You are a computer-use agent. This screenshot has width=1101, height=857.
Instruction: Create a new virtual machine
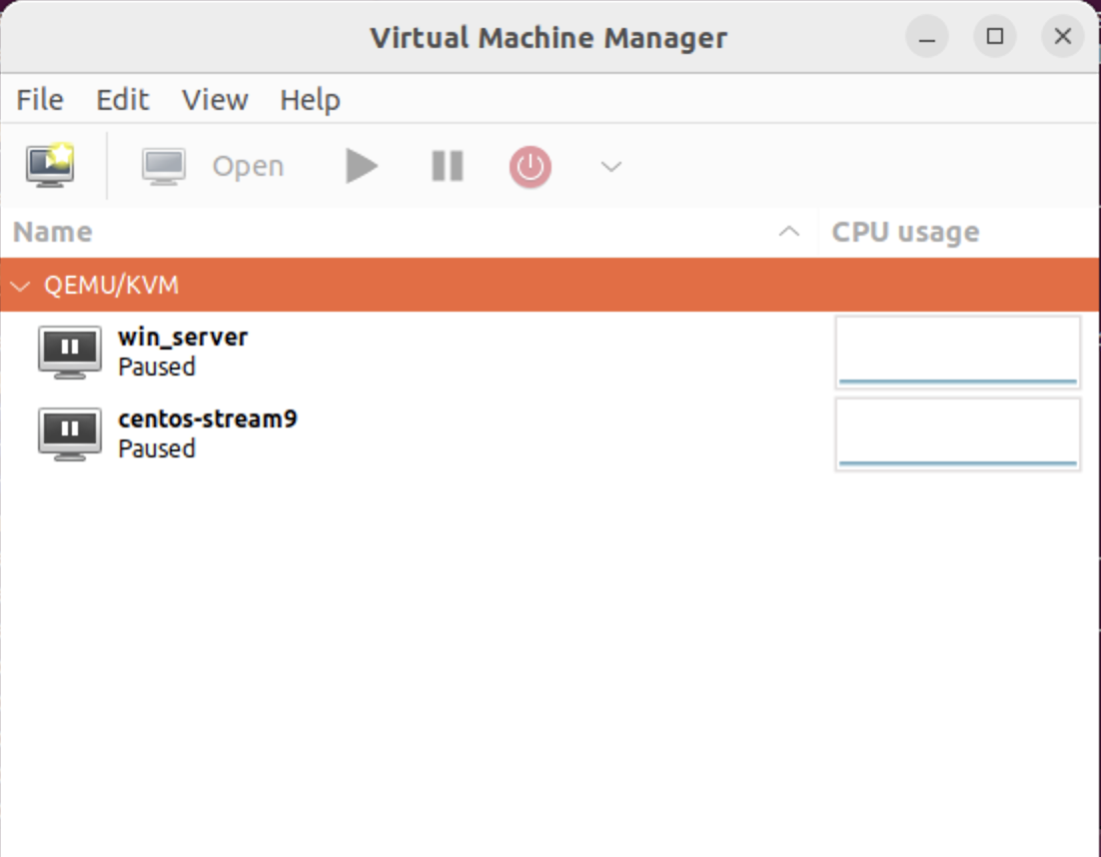pyautogui.click(x=50, y=166)
